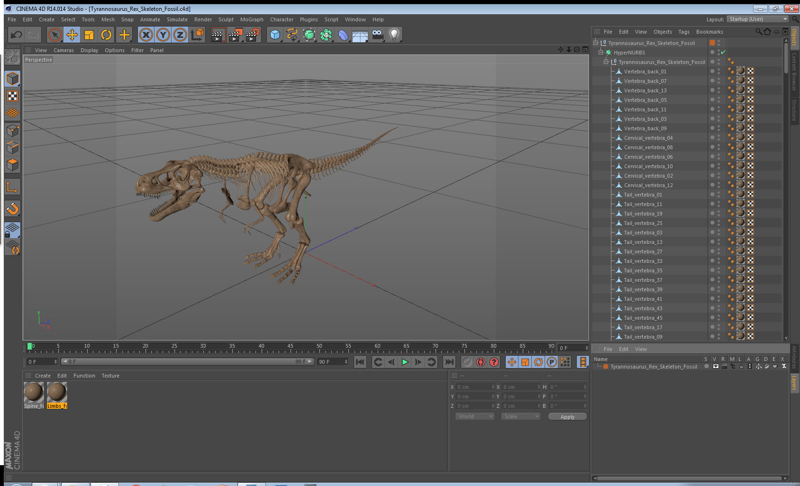Open the viewport Display menu

[x=89, y=50]
